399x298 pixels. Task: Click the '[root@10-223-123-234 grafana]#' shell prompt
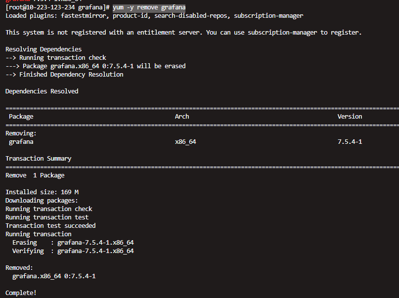(57, 7)
